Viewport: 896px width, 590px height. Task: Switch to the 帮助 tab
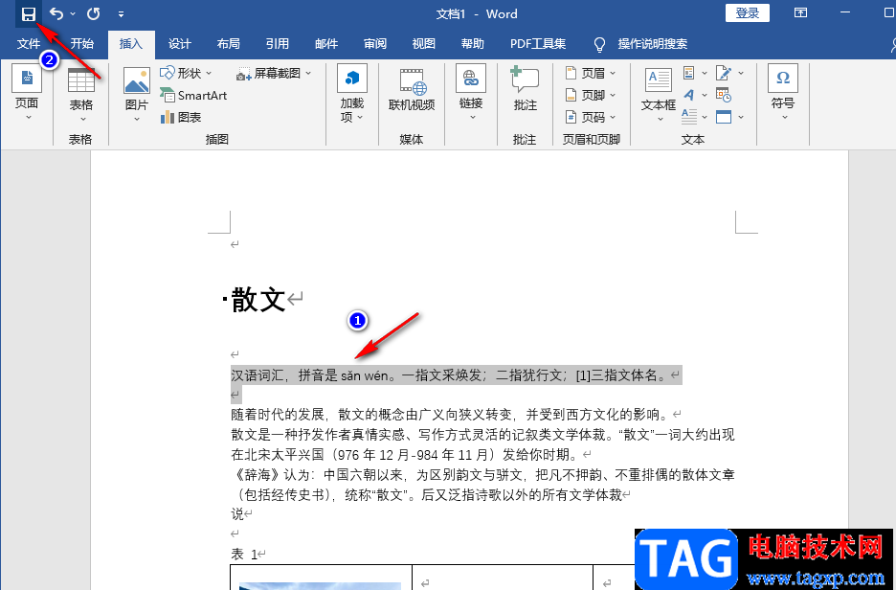473,44
